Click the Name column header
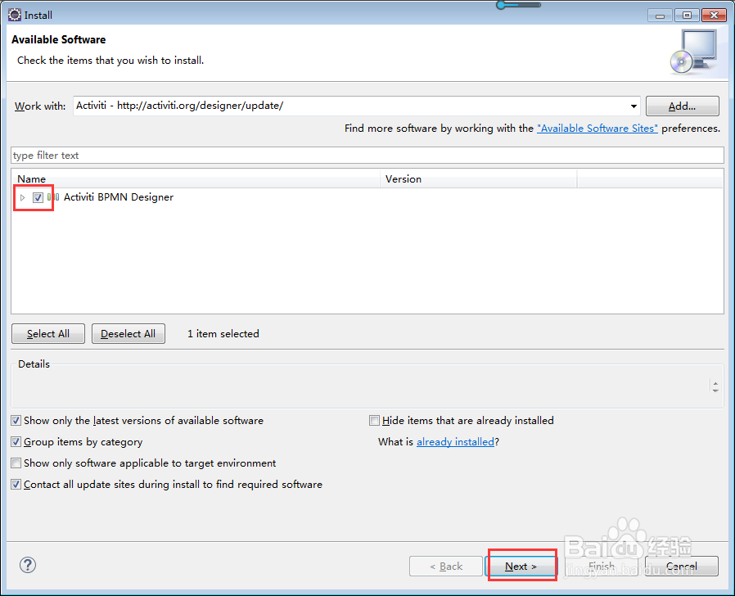Image resolution: width=735 pixels, height=596 pixels. click(196, 179)
